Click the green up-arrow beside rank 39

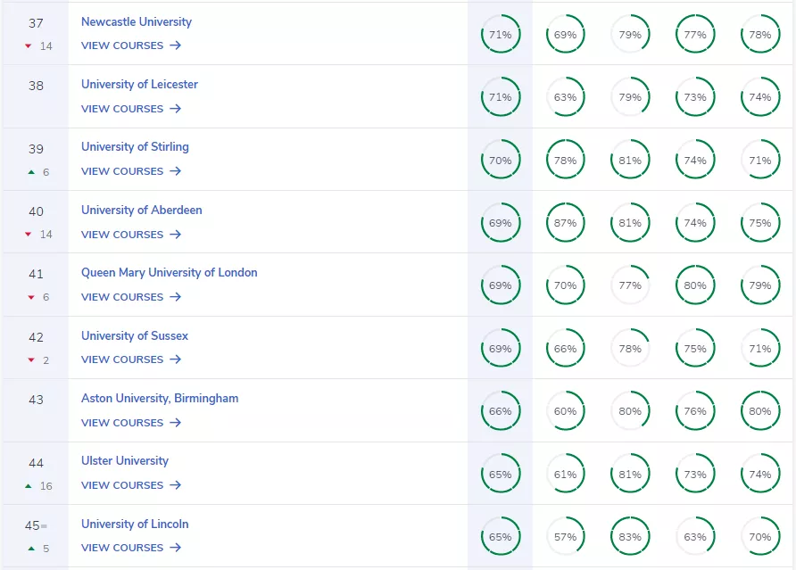[x=29, y=171]
